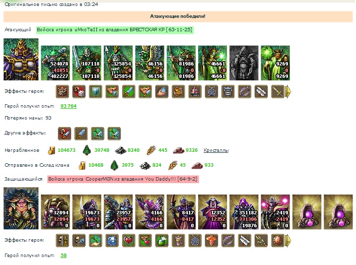Open defender hero experience 58 link
356x265 pixels.
pos(64,255)
